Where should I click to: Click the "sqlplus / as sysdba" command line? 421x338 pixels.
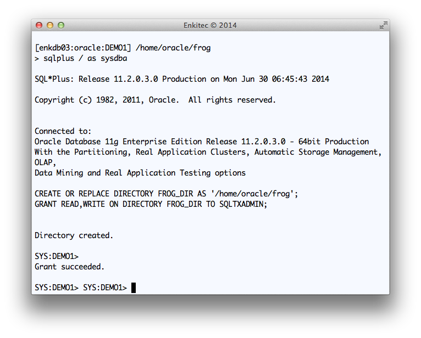tap(83, 58)
